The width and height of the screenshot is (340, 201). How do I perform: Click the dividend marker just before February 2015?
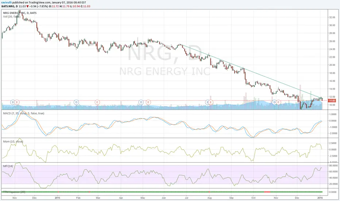(x=76, y=102)
